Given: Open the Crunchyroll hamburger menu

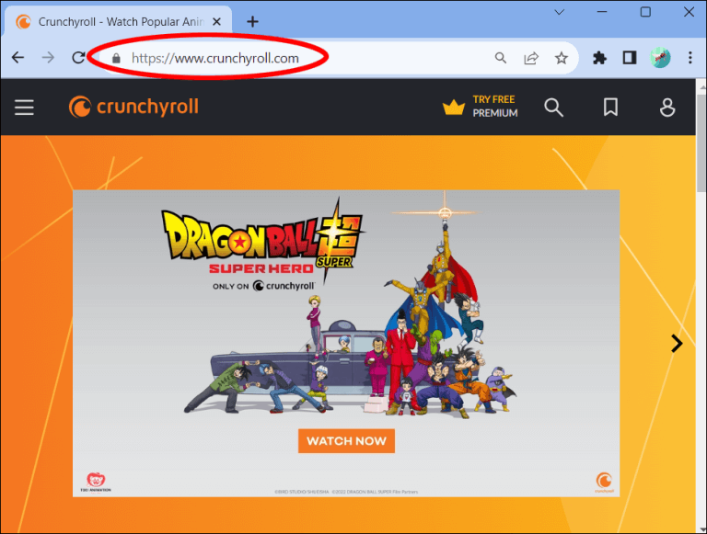Looking at the screenshot, I should [x=24, y=108].
